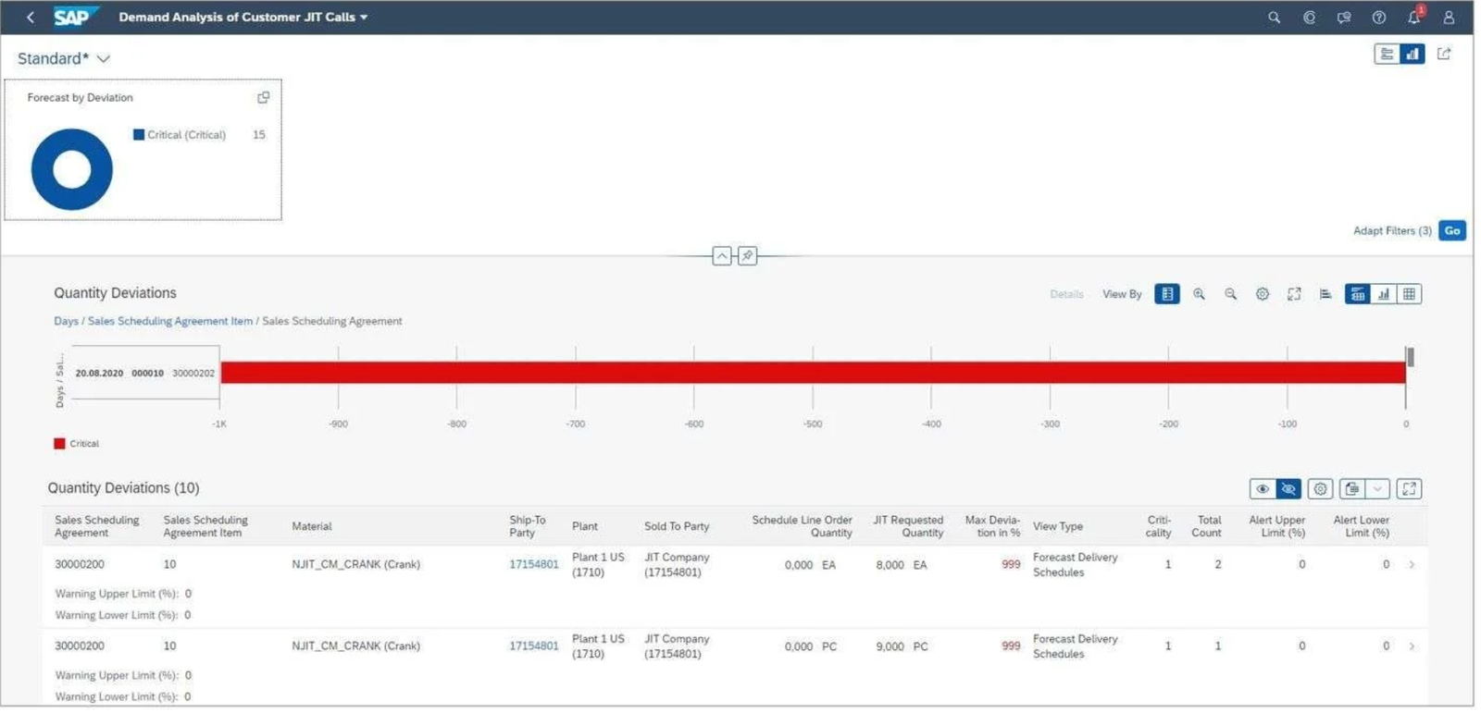This screenshot has height=713, width=1481.
Task: Expand export options dropdown arrow
Action: [x=1377, y=488]
